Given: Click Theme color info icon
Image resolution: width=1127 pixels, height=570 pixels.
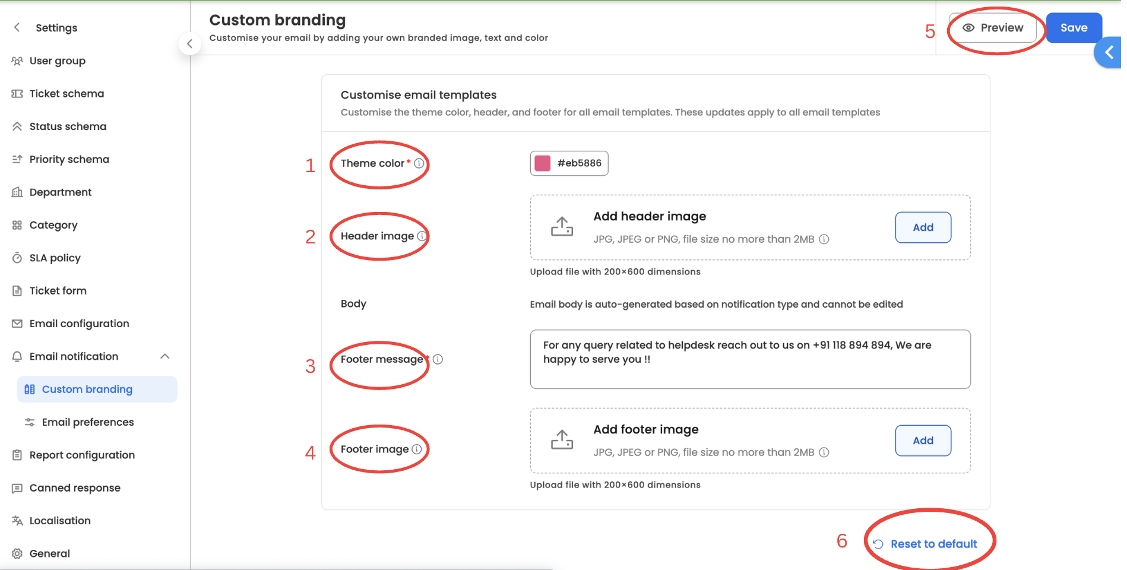Looking at the screenshot, I should [x=419, y=163].
